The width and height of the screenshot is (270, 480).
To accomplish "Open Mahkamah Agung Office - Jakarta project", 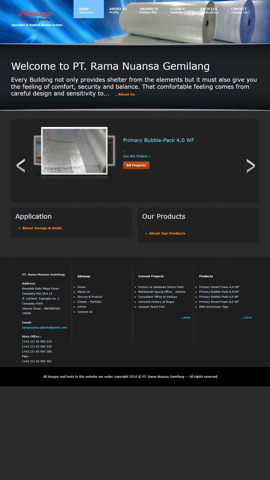I will tap(162, 292).
